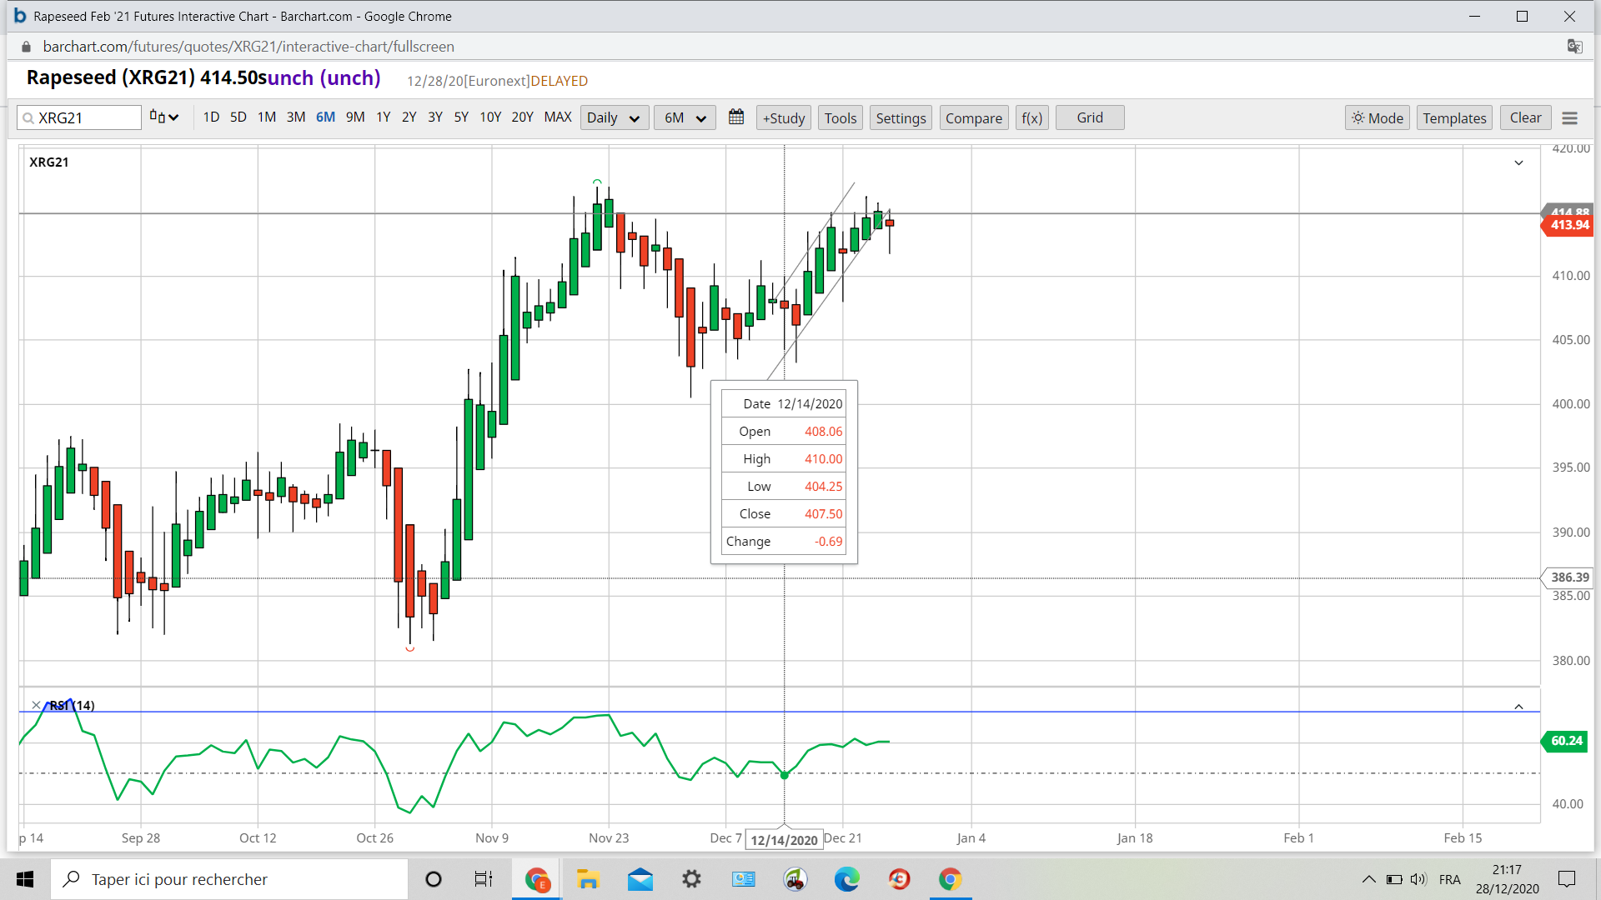
Task: Open the Mail app from taskbar
Action: point(640,879)
